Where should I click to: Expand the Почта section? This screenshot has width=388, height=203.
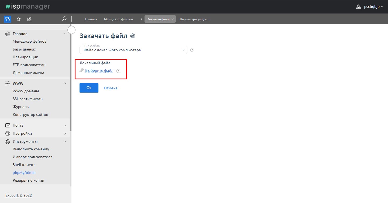[64, 125]
